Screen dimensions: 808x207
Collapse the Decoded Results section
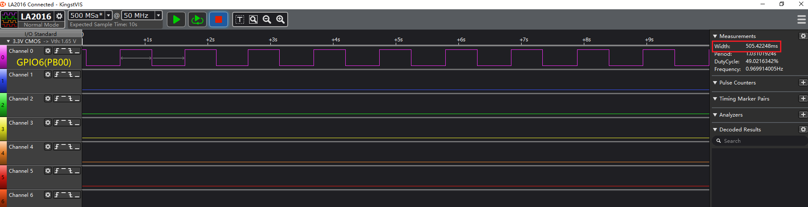point(715,130)
